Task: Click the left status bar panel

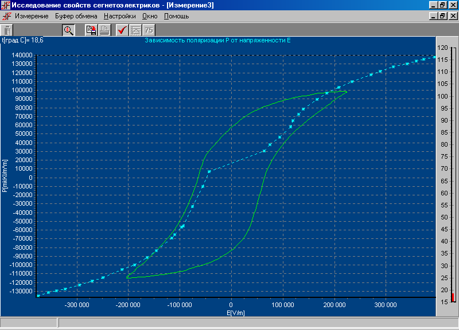Action: (29, 323)
